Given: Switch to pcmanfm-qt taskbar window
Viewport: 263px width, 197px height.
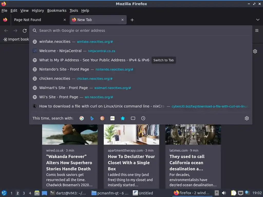Looking at the screenshot, I should [110, 193].
